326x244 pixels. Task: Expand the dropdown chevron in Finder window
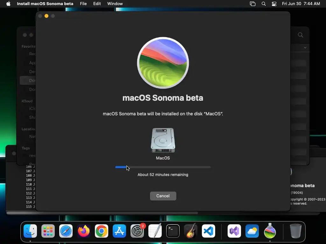coord(305,48)
